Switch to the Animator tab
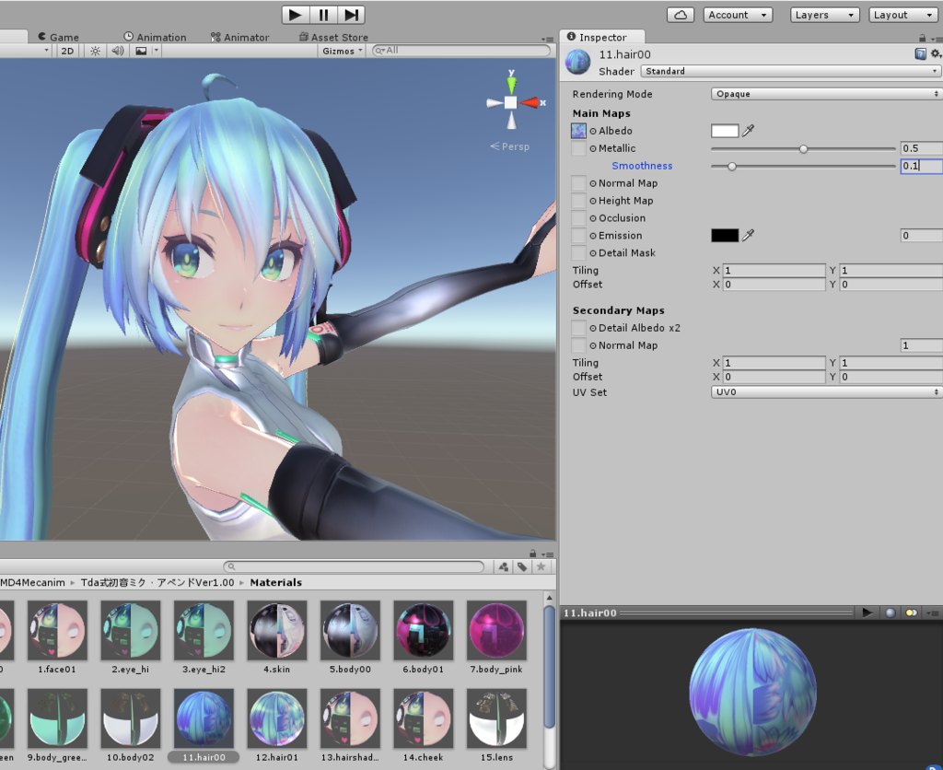 pos(240,37)
